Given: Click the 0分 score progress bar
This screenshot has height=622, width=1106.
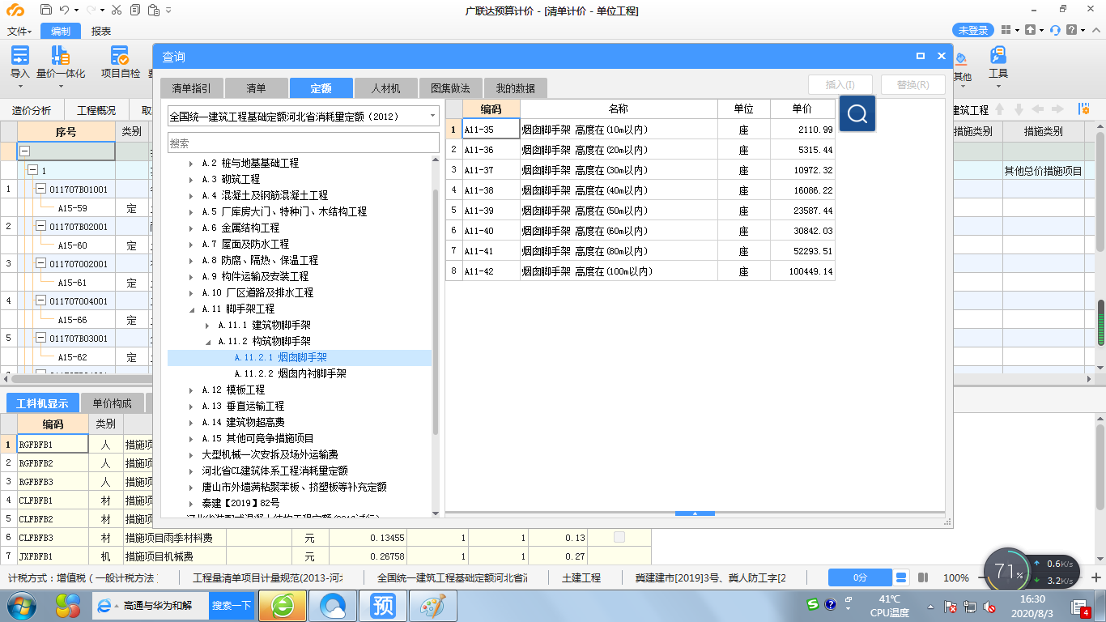Looking at the screenshot, I should point(860,577).
